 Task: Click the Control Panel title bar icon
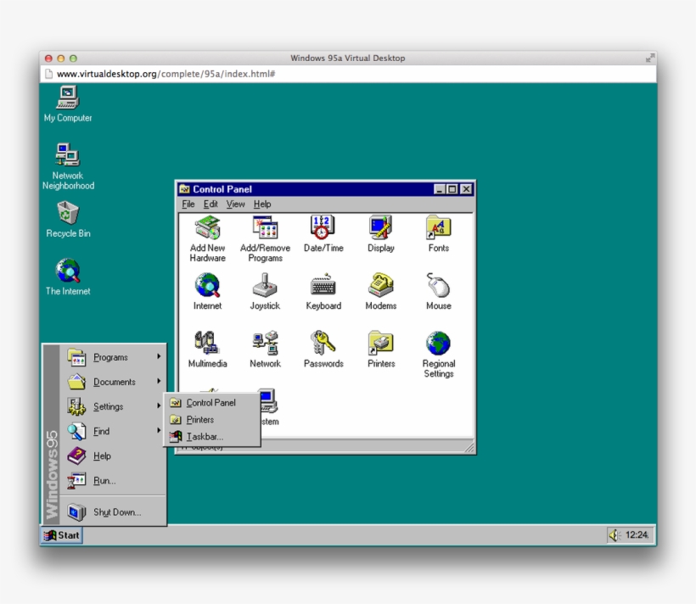(184, 189)
